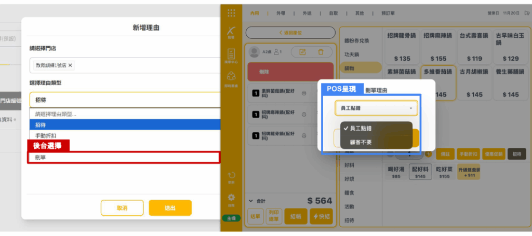The image size is (532, 236).
Task: Click the trash can delete icon
Action: point(321,51)
